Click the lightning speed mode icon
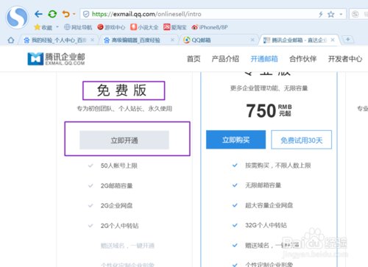 click(x=320, y=15)
